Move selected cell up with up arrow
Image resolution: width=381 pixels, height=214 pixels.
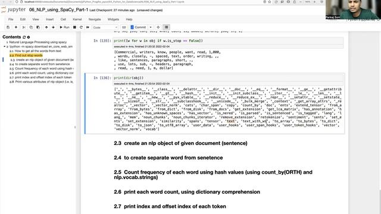coord(46,27)
